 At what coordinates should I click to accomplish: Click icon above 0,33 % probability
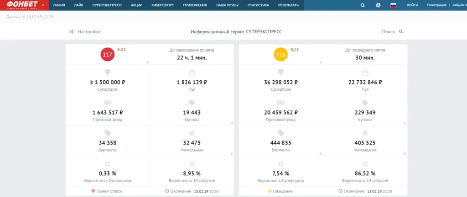tap(108, 164)
